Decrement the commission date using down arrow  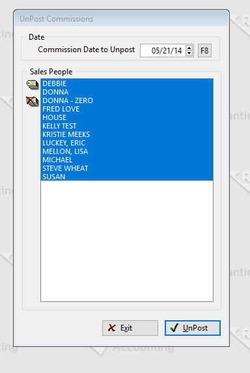tap(189, 53)
